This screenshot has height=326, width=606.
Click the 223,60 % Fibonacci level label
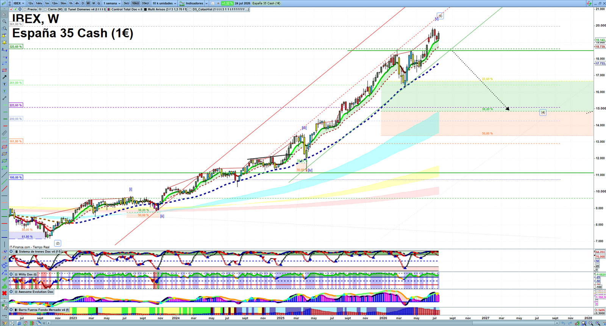16,105
